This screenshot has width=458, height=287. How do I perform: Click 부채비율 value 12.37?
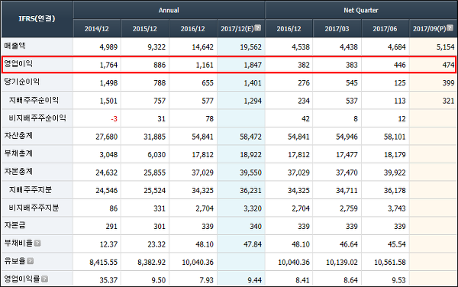tap(108, 244)
